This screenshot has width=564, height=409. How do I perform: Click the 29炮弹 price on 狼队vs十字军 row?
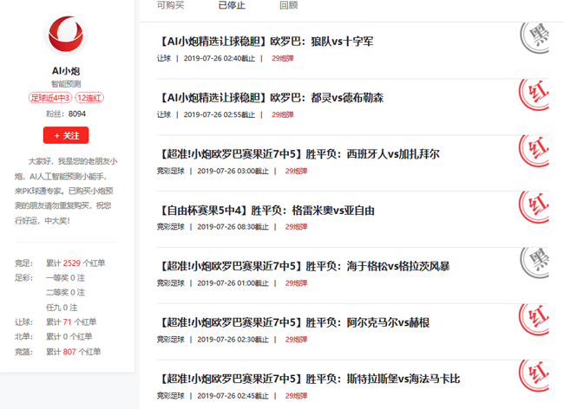pyautogui.click(x=283, y=58)
